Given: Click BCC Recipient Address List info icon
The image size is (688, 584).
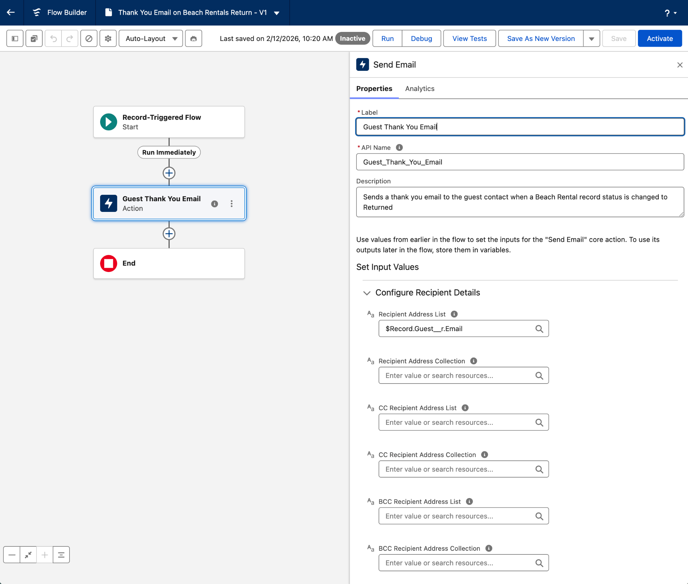Looking at the screenshot, I should [x=469, y=501].
